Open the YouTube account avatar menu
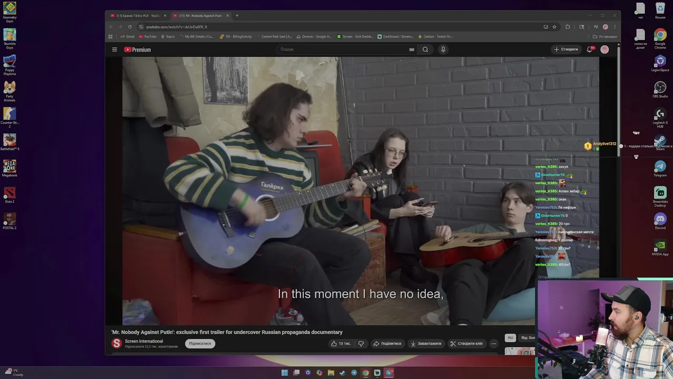The image size is (673, 379). [605, 49]
